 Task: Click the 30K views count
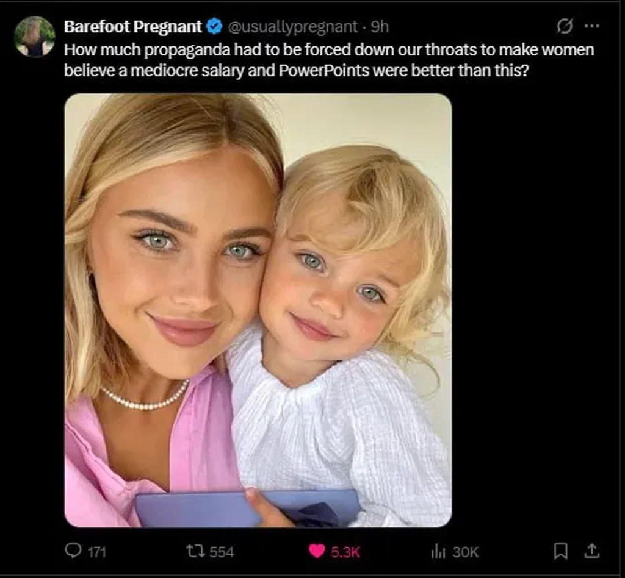(466, 552)
